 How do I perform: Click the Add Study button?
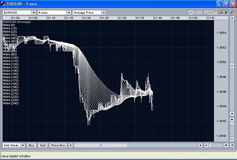11,145
